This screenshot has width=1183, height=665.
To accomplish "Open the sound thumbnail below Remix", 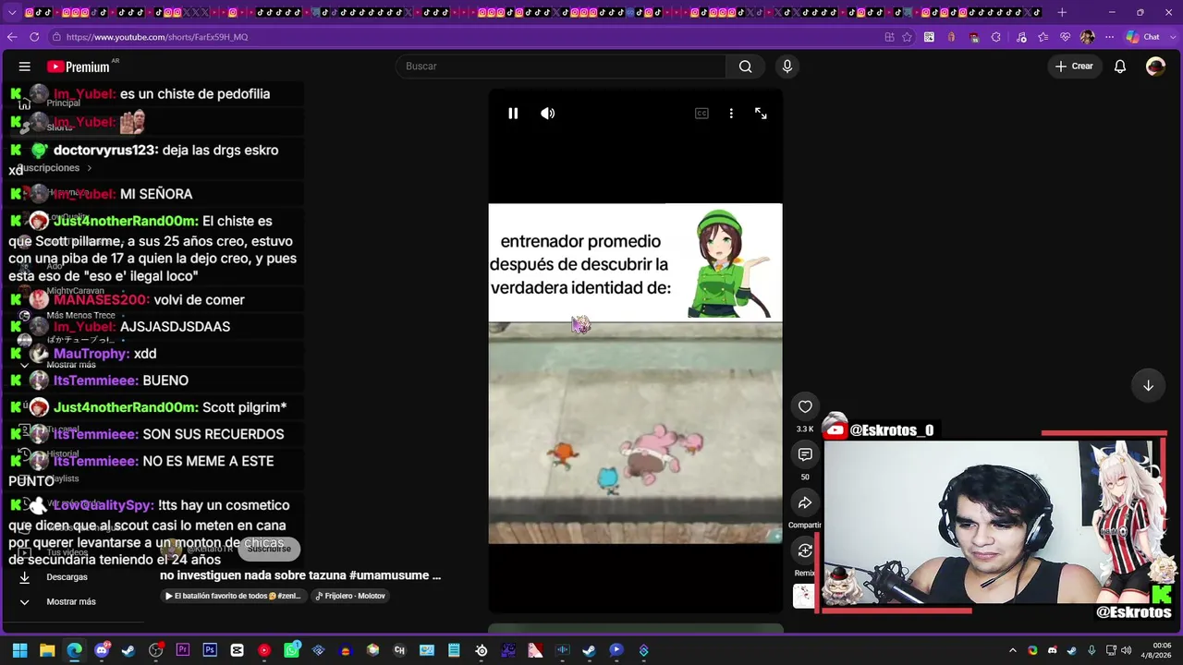I will point(804,597).
